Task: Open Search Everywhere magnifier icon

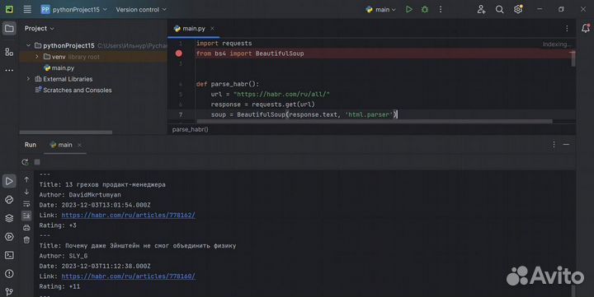Action: tap(500, 9)
